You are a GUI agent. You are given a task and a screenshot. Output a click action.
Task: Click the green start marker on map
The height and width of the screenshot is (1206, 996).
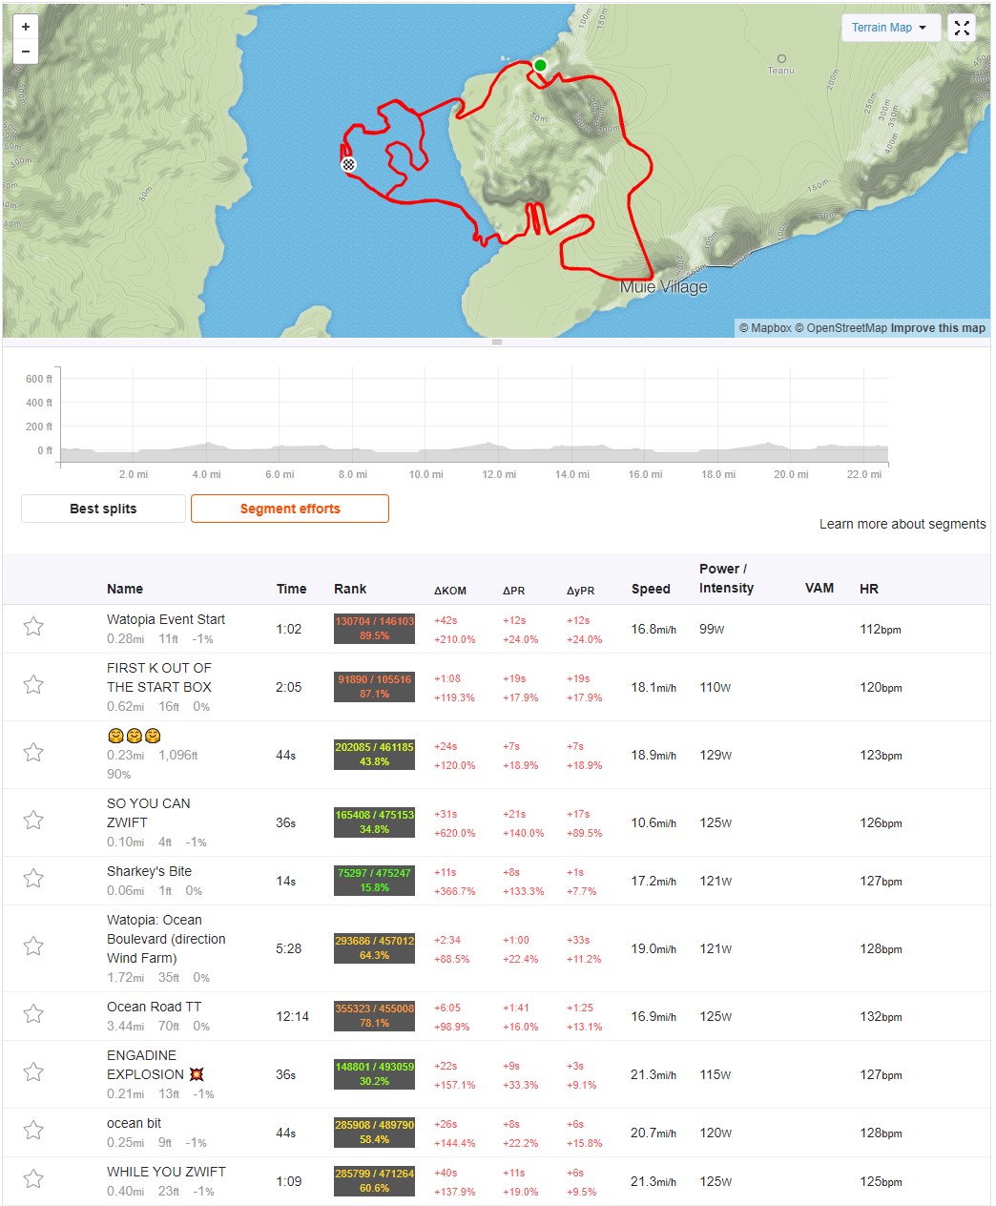coord(540,65)
